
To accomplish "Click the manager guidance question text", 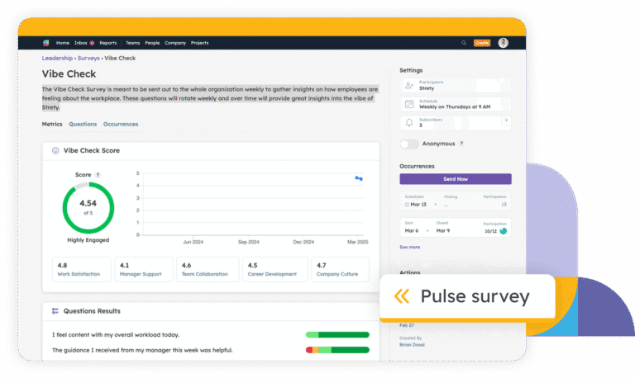I will pos(142,350).
